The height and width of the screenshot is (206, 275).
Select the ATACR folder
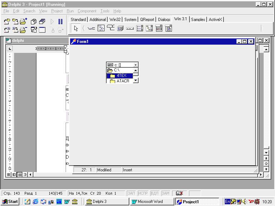coord(120,81)
